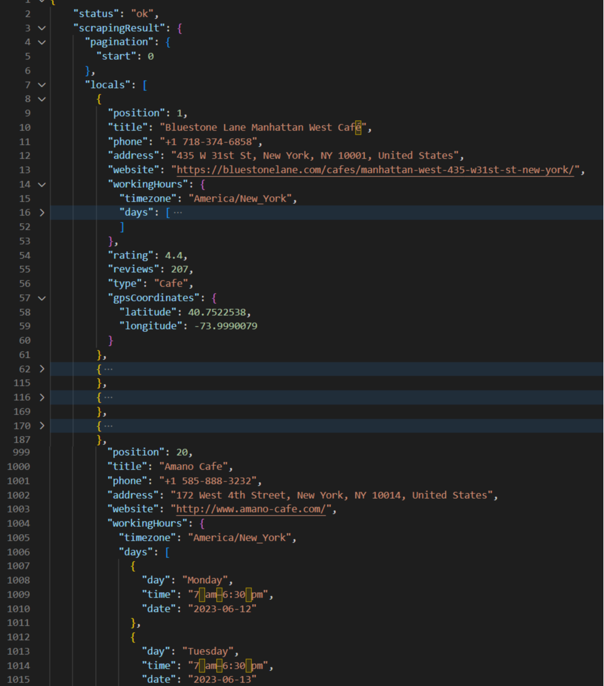The width and height of the screenshot is (604, 686).
Task: Click the rating value 4.4
Action: (x=173, y=255)
